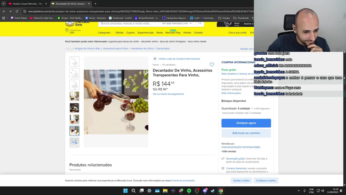Open Mais informações link
The image size is (346, 195).
point(231,93)
